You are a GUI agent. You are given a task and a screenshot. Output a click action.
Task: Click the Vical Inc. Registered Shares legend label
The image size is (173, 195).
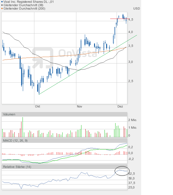(28, 2)
